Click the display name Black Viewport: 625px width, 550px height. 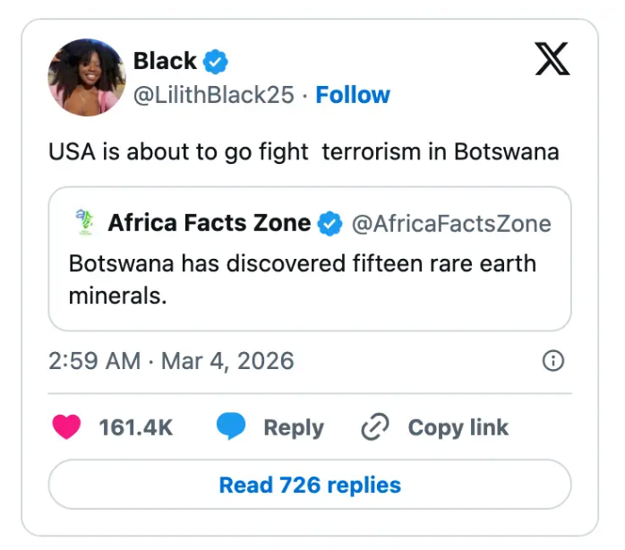(165, 61)
